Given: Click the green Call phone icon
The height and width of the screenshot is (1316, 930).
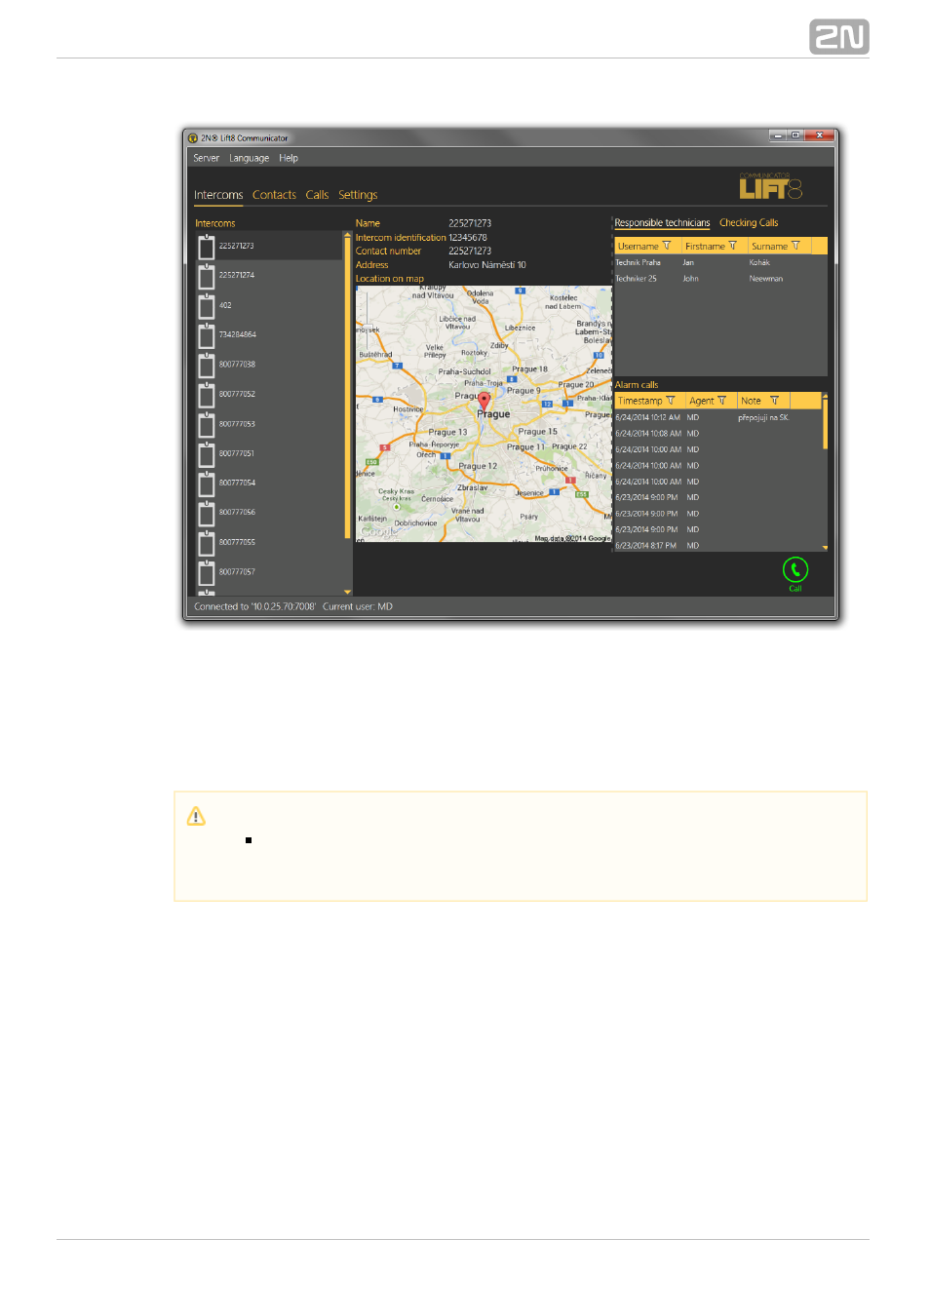Looking at the screenshot, I should pyautogui.click(x=794, y=569).
